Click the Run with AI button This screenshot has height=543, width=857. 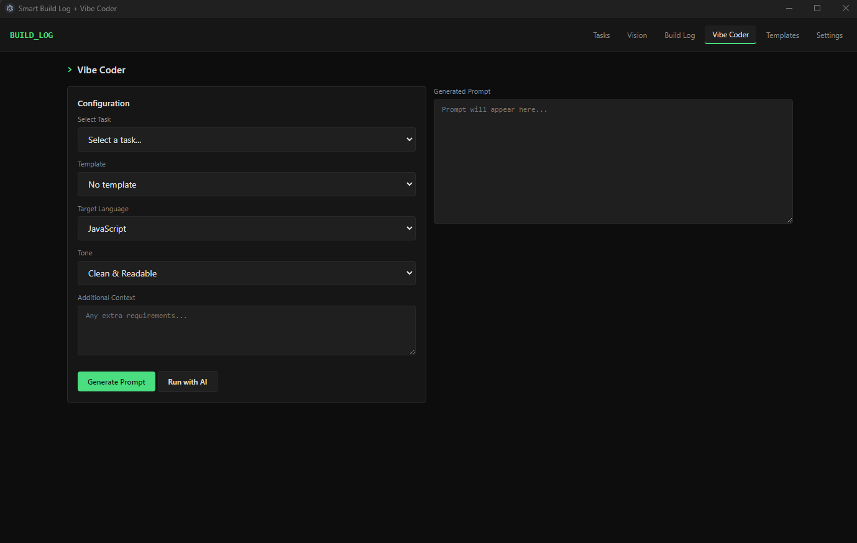pos(188,381)
